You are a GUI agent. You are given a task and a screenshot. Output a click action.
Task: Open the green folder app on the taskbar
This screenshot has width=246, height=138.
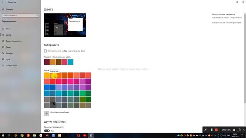point(35,135)
